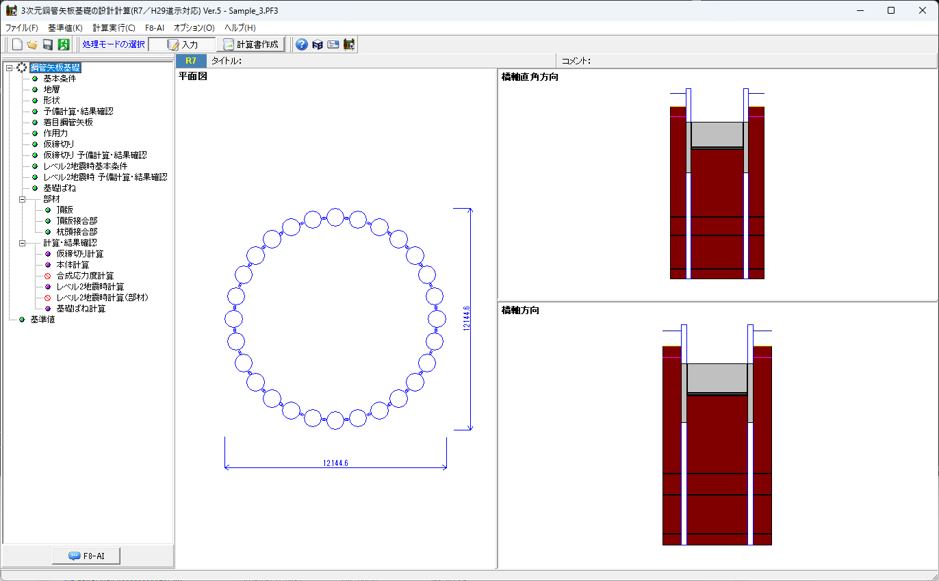The height and width of the screenshot is (581, 939).
Task: Click the 合成応力度計算 red prohibited icon
Action: pyautogui.click(x=48, y=276)
